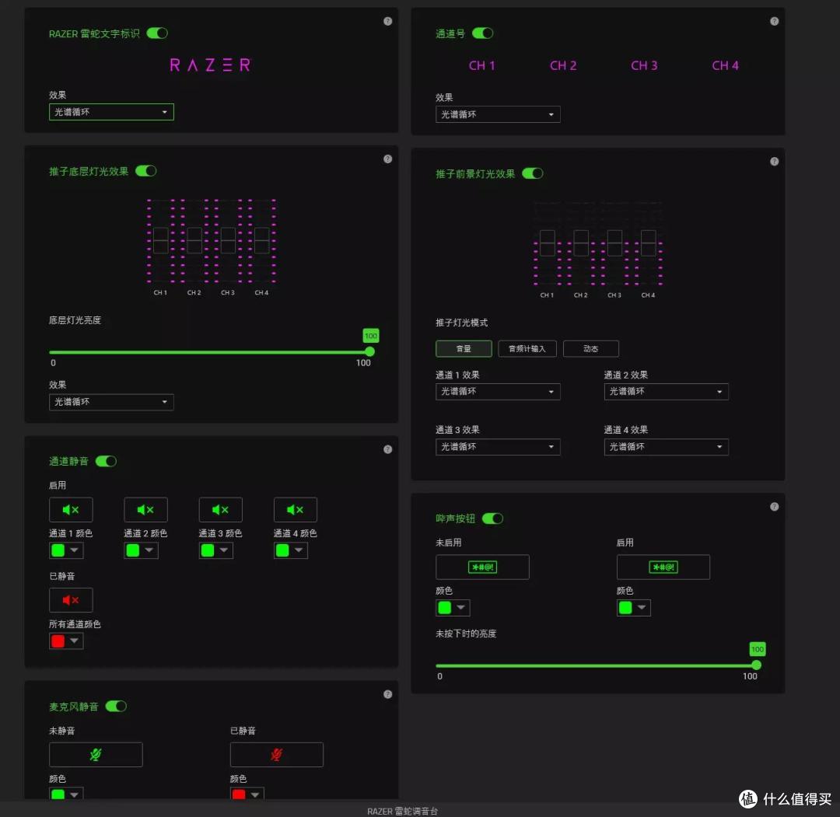The image size is (840, 817).
Task: Click the CH 1 channel label
Action: point(481,65)
